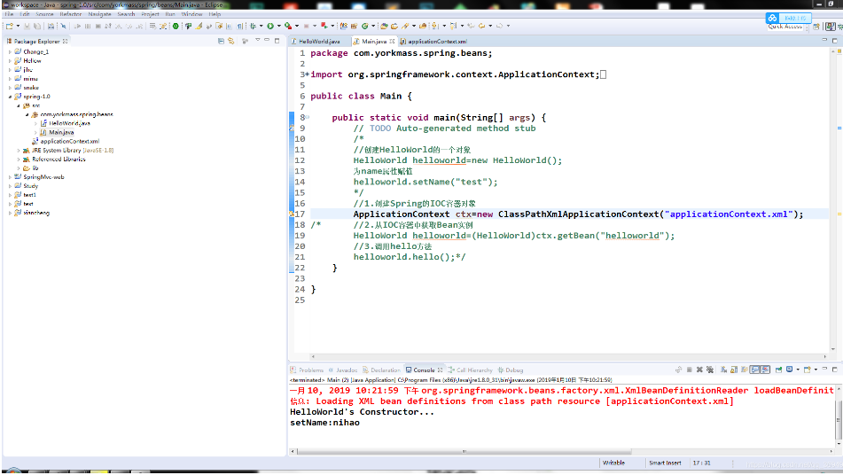Switch to the HelloWorld.java editor tab

point(318,42)
